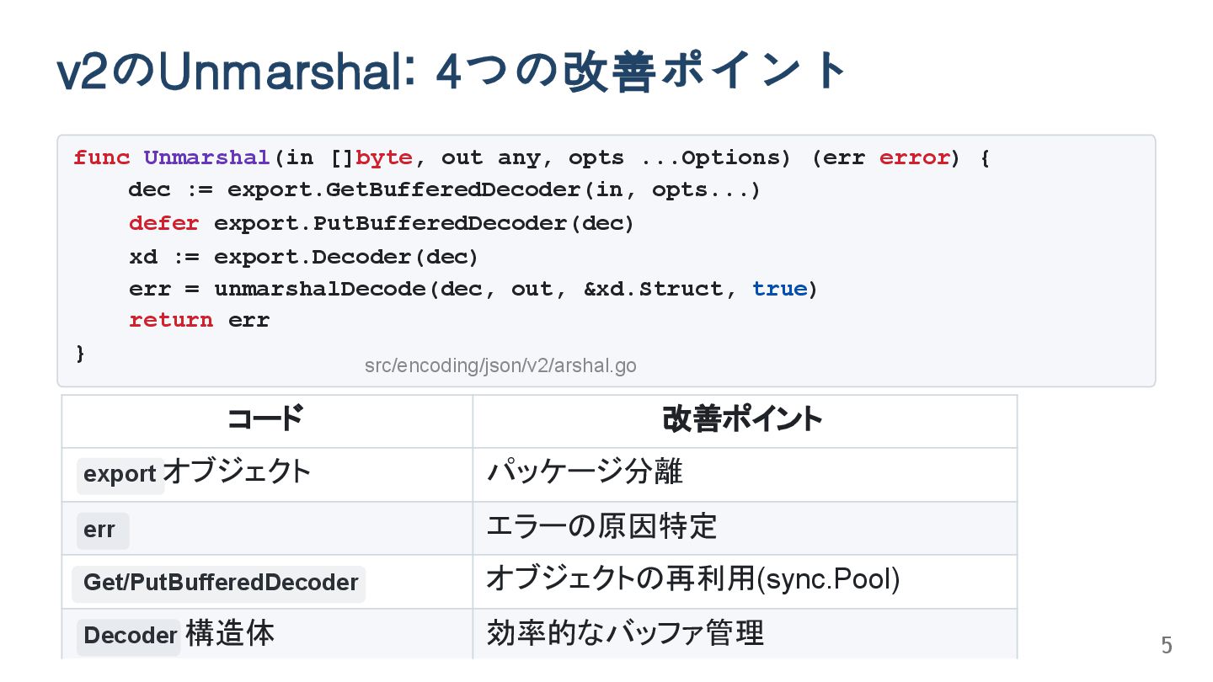Click the err code tag in table
This screenshot has width=1213, height=682.
click(x=100, y=530)
